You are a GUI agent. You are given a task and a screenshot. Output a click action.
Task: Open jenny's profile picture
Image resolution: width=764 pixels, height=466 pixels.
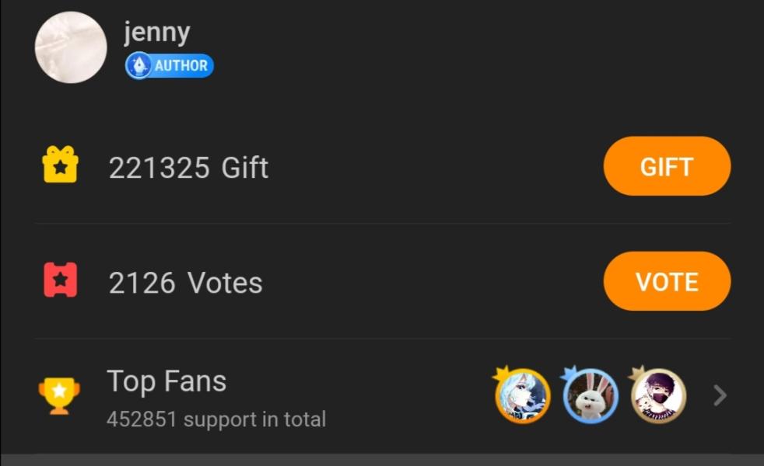[x=71, y=47]
